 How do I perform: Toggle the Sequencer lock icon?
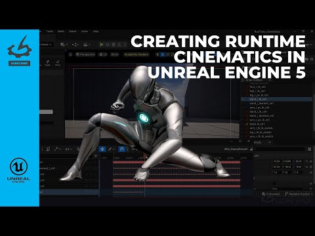coord(252,149)
